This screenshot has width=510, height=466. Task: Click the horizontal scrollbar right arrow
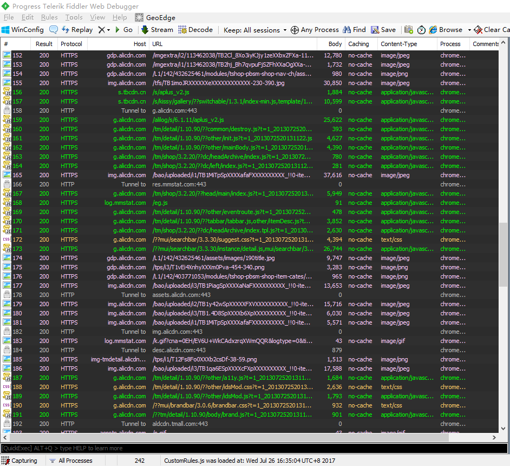pyautogui.click(x=494, y=437)
